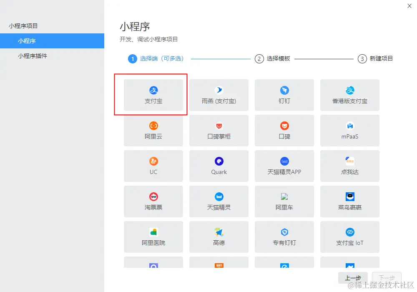The width and height of the screenshot is (417, 292).
Task: Pick the 天猫精灵APP icon
Action: click(284, 161)
